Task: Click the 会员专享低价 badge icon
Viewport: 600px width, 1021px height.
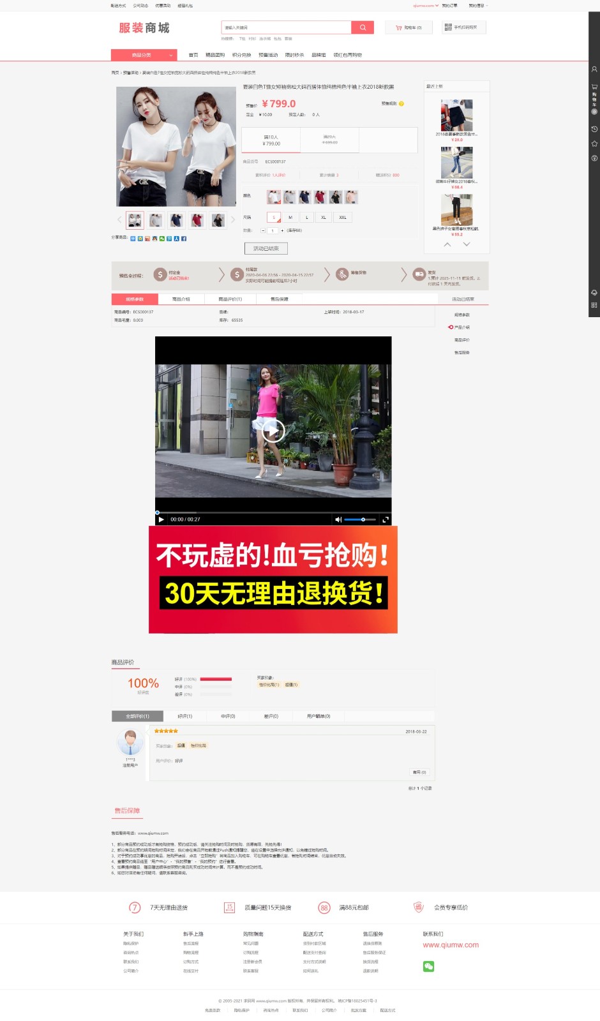Action: click(x=419, y=907)
